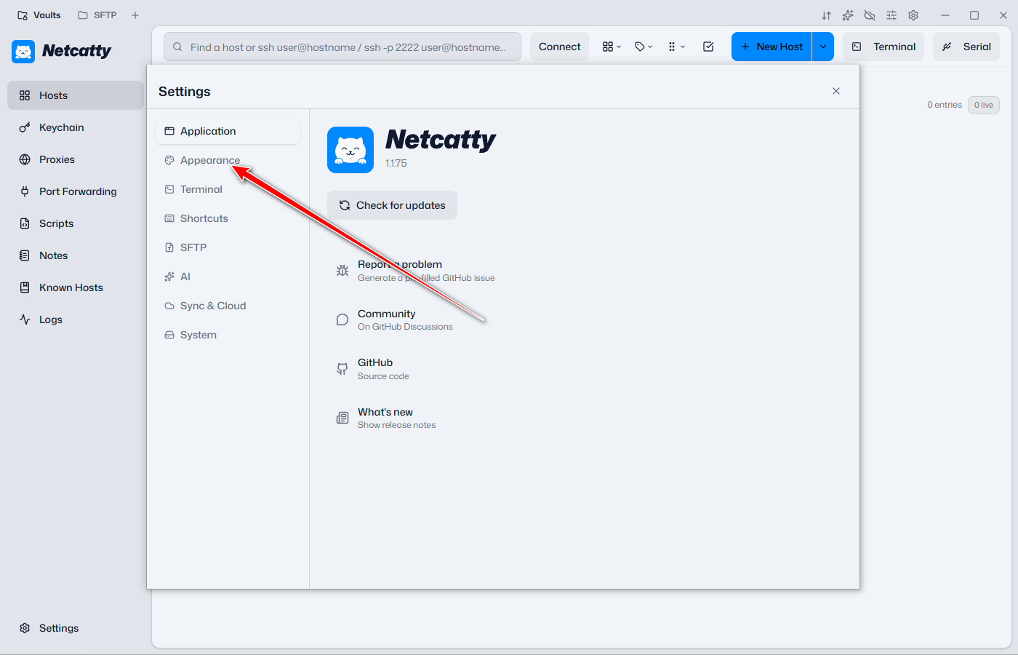Open the System settings category
Viewport: 1018px width, 655px height.
(228, 335)
